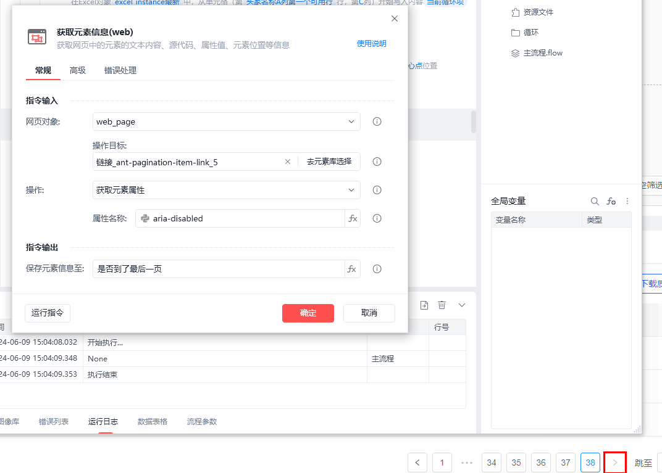This screenshot has width=662, height=473.
Task: Click the 当前循环项 variable link
Action: 445,2
